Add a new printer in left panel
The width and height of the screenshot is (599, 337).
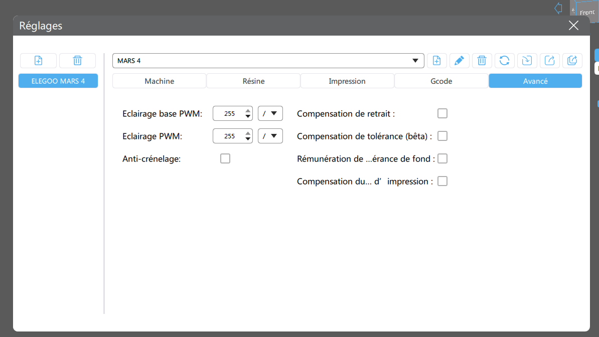(38, 61)
